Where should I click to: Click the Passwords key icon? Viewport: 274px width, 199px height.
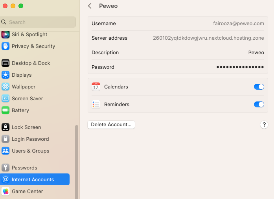(x=6, y=168)
